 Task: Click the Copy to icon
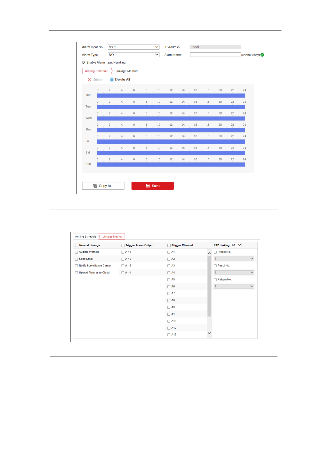click(x=95, y=185)
